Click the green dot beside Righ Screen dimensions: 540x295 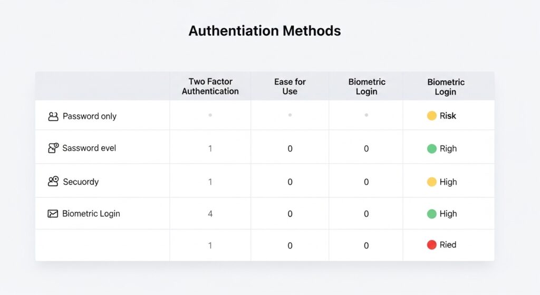coord(431,148)
